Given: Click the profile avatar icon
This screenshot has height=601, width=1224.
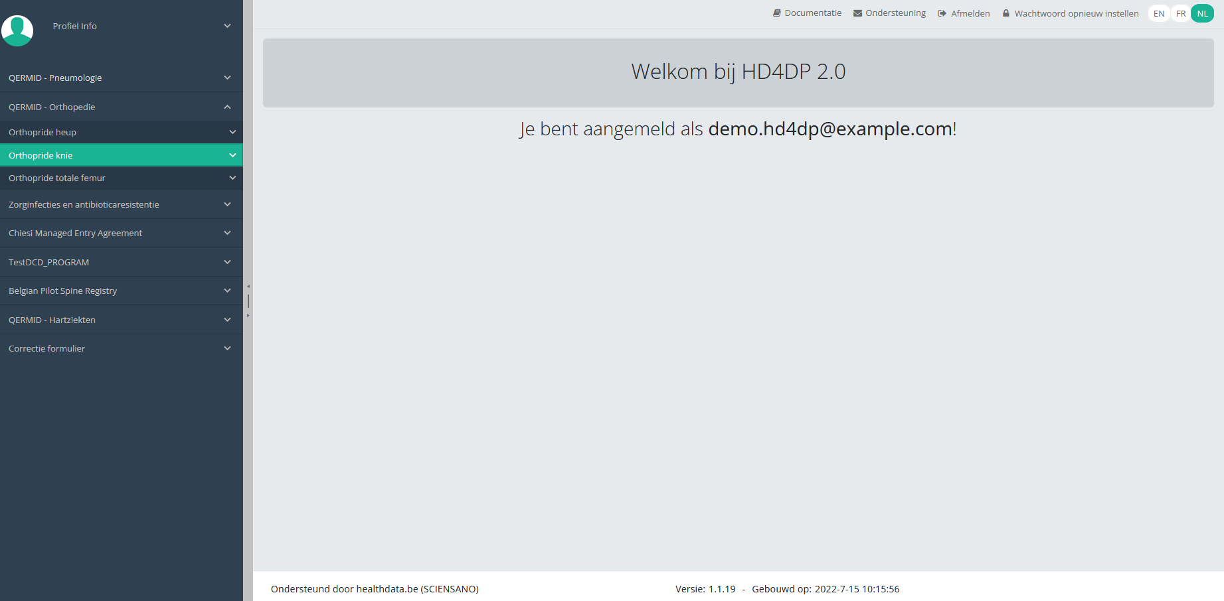Looking at the screenshot, I should click(x=17, y=31).
